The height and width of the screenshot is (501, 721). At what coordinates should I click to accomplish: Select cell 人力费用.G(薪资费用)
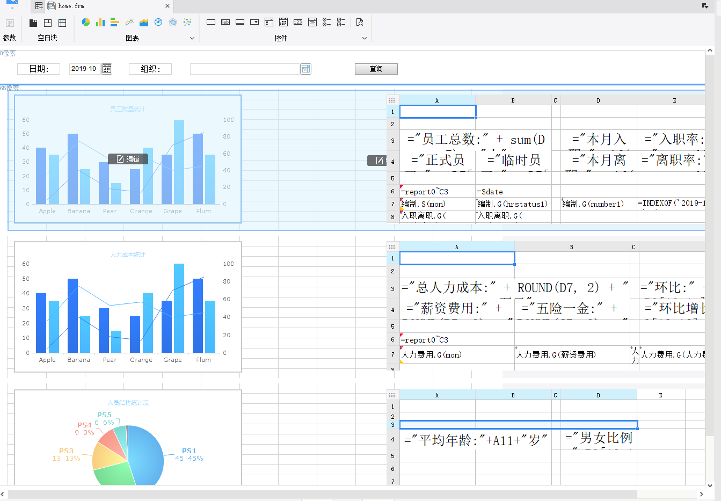coord(572,354)
